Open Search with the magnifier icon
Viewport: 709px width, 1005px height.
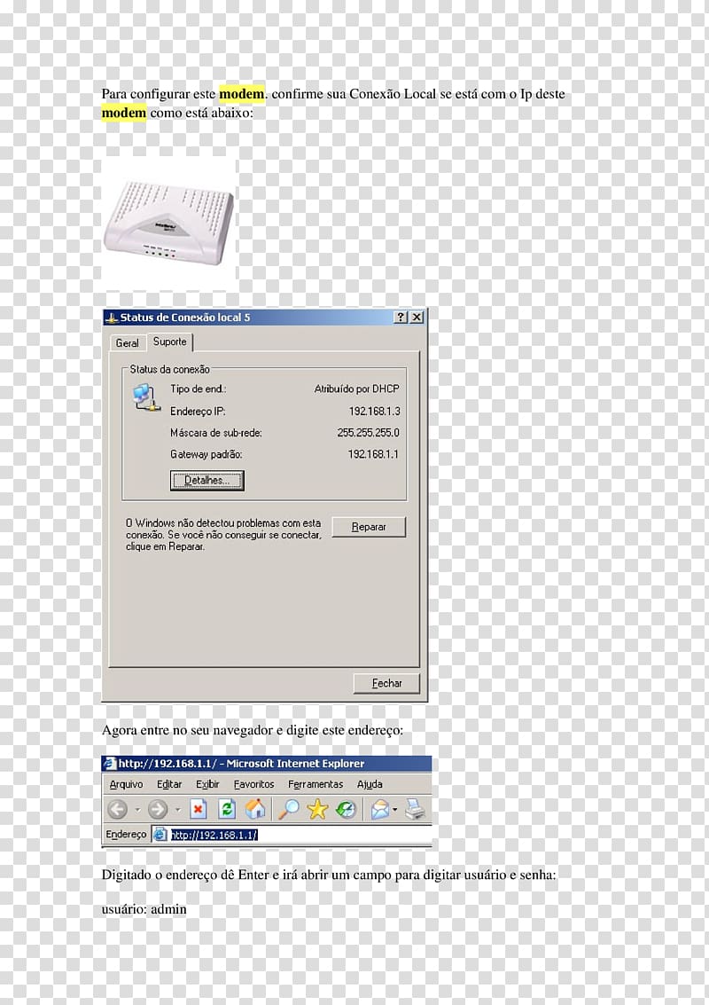click(288, 810)
